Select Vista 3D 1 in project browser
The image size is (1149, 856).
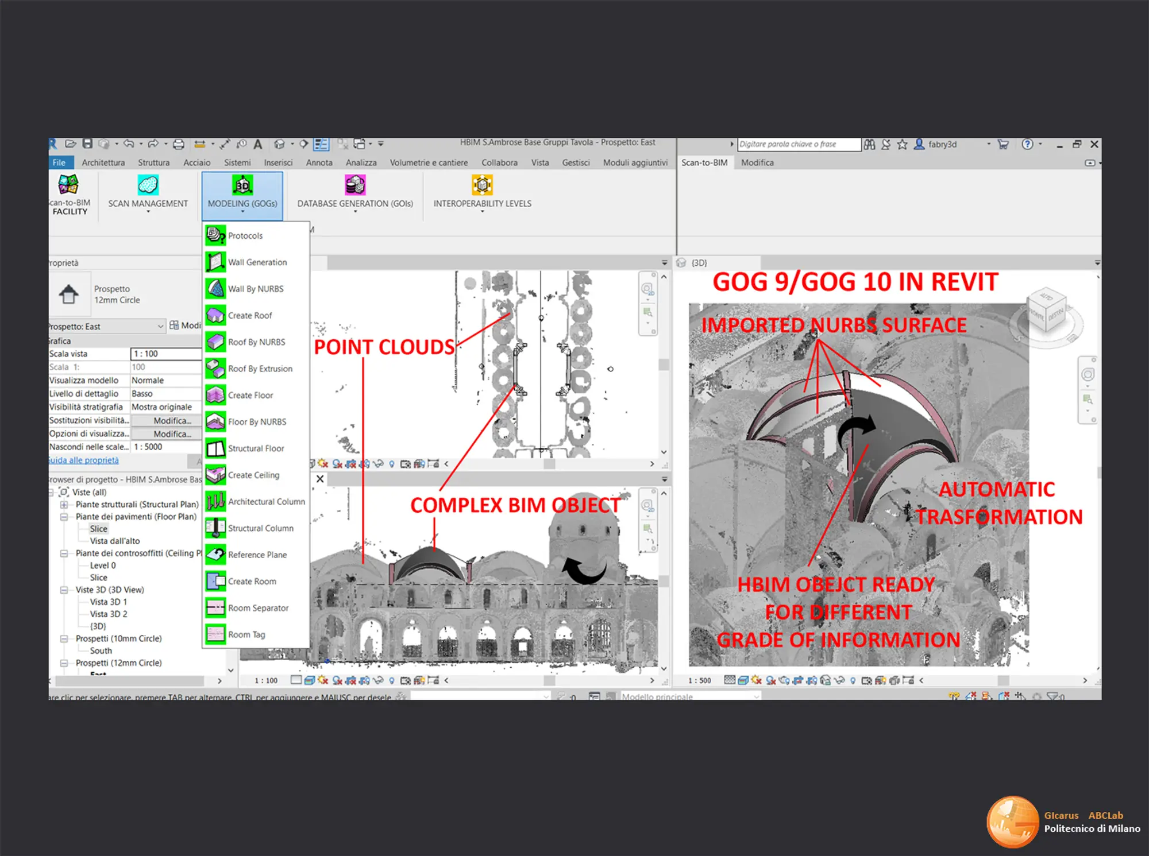[108, 602]
